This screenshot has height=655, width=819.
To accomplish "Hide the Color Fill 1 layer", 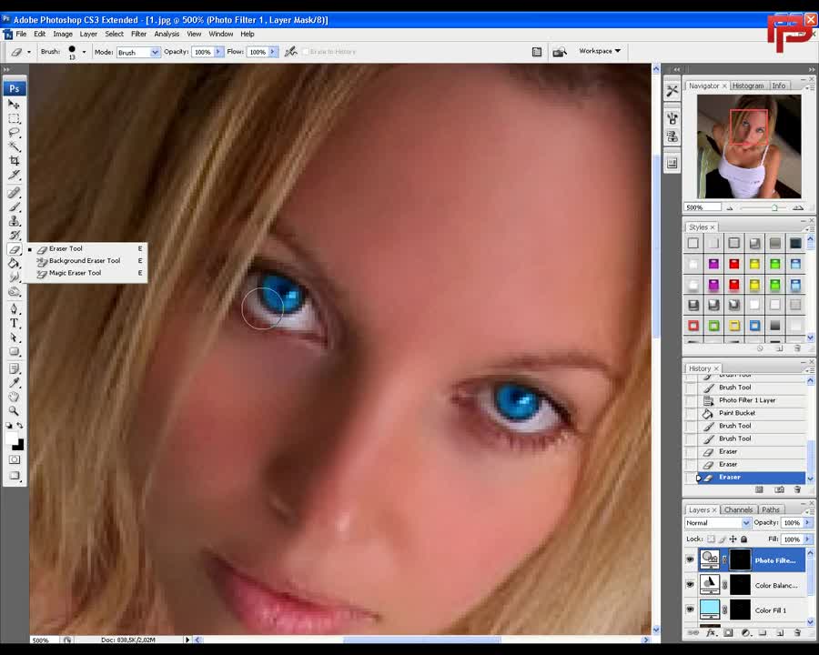I will click(x=690, y=610).
